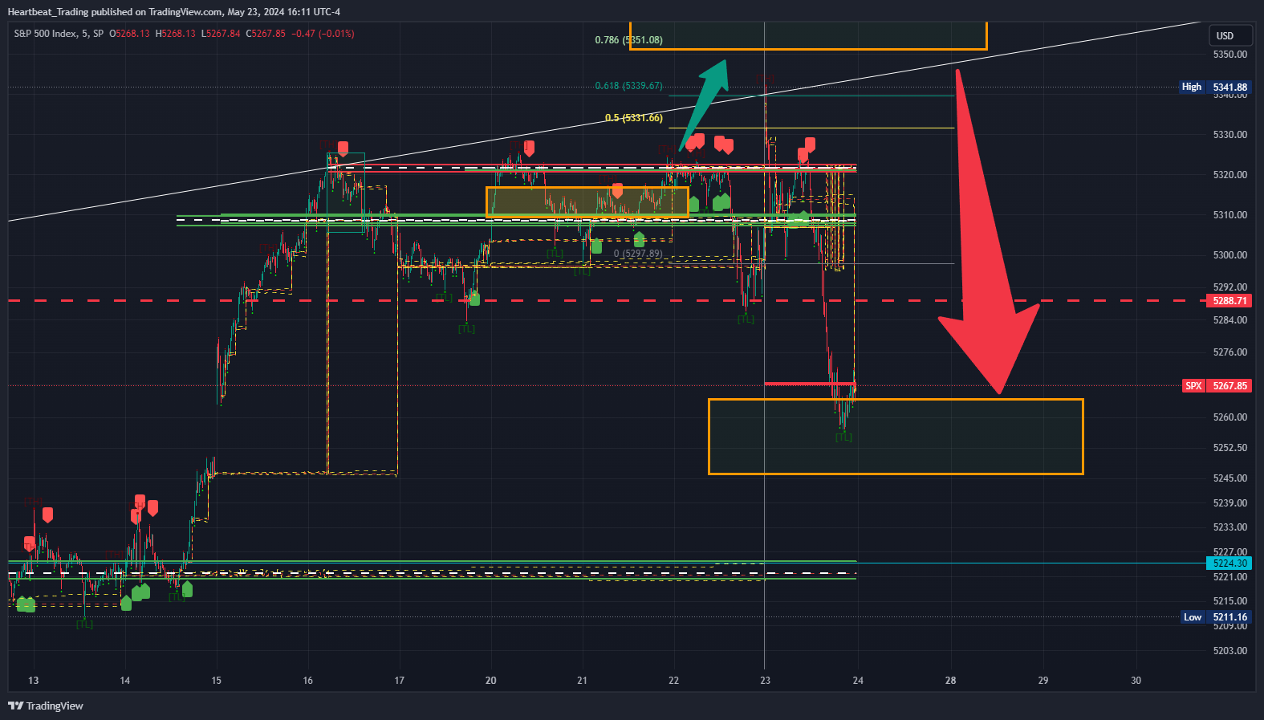Click date 24 on the time axis
Viewport: 1264px width, 720px height.
coord(858,681)
